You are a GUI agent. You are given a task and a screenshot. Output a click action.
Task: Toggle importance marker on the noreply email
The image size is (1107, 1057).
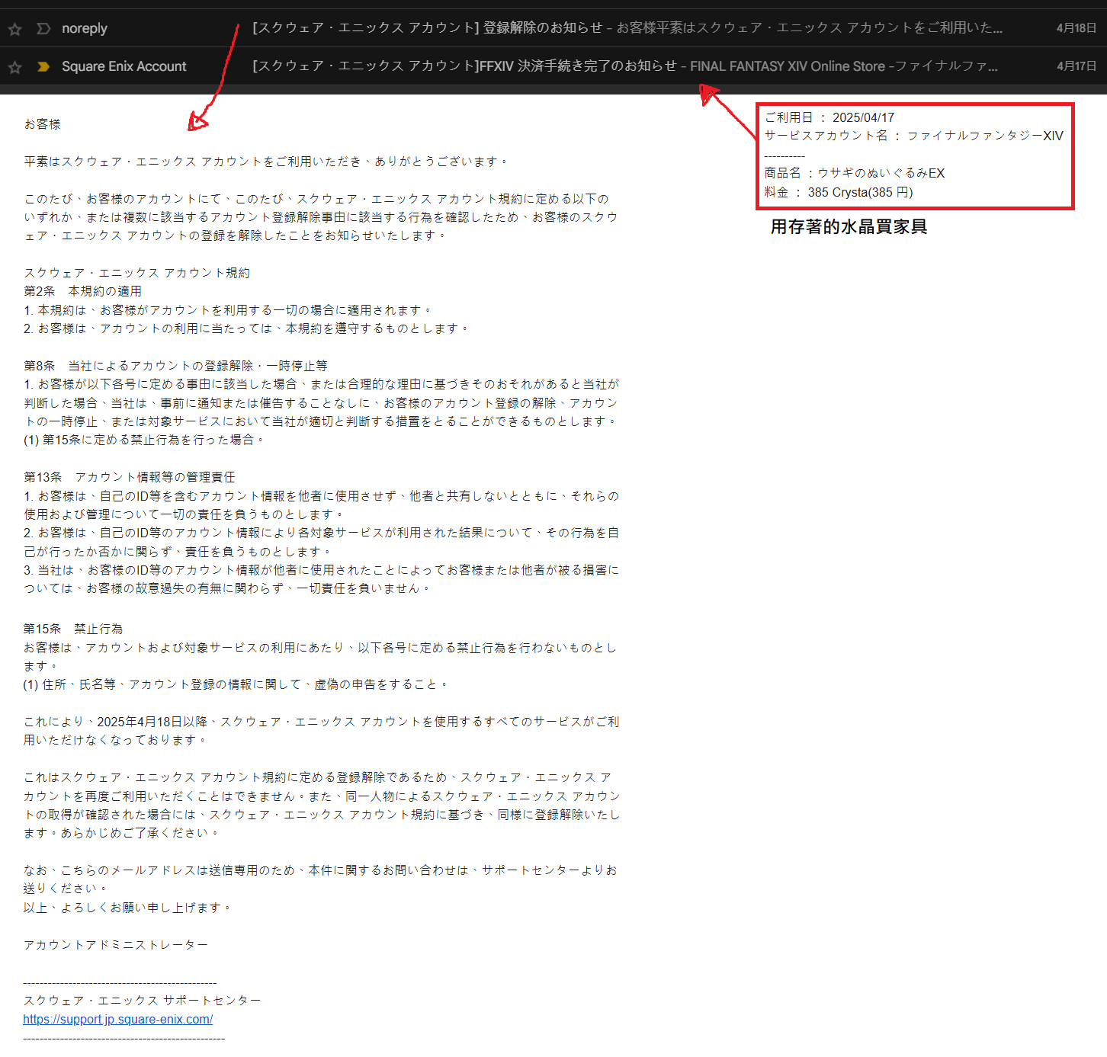[x=43, y=29]
